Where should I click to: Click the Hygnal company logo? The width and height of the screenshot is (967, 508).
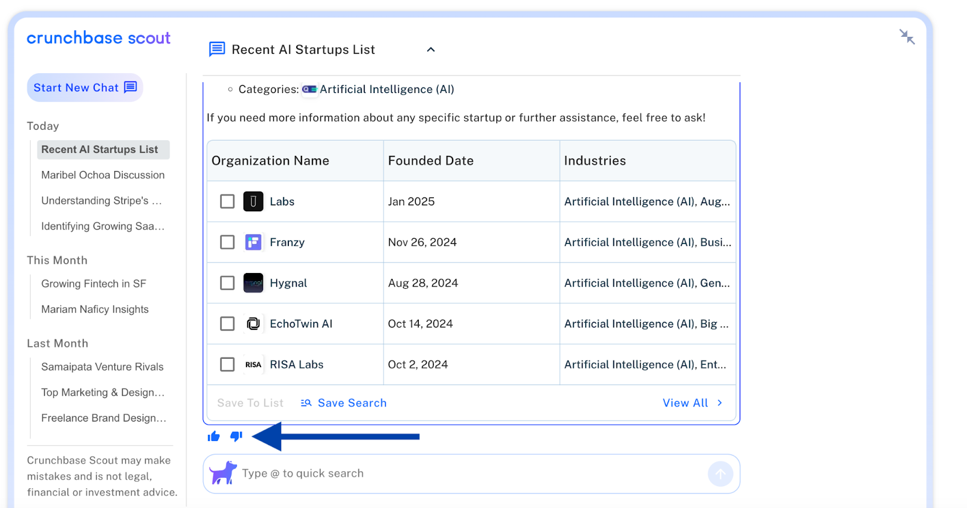(x=253, y=283)
